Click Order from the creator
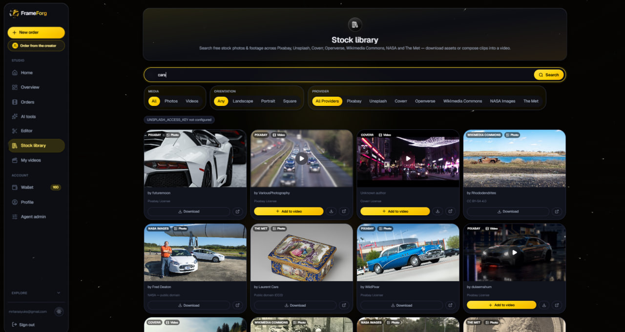Image resolution: width=625 pixels, height=332 pixels. click(36, 45)
